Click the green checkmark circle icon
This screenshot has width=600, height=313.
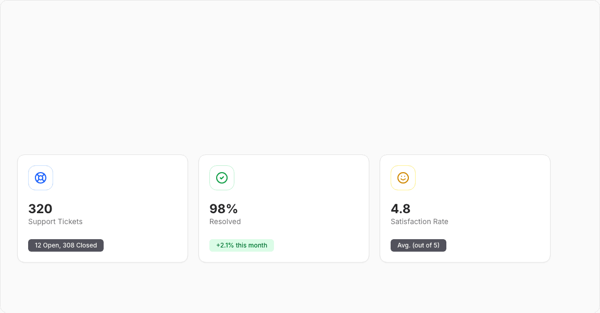[222, 178]
